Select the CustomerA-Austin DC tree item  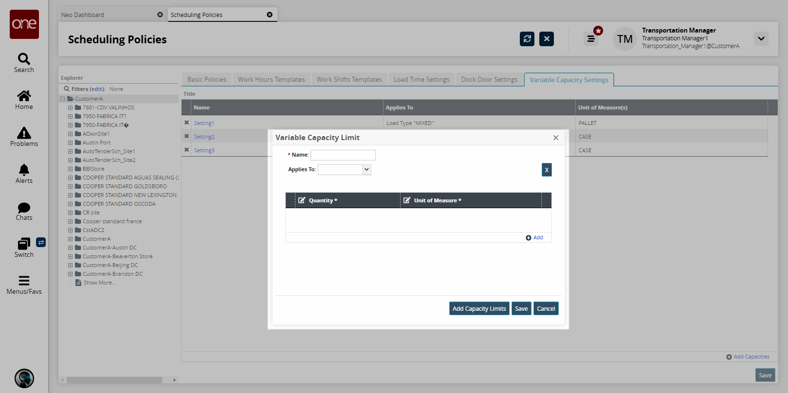[x=110, y=248]
